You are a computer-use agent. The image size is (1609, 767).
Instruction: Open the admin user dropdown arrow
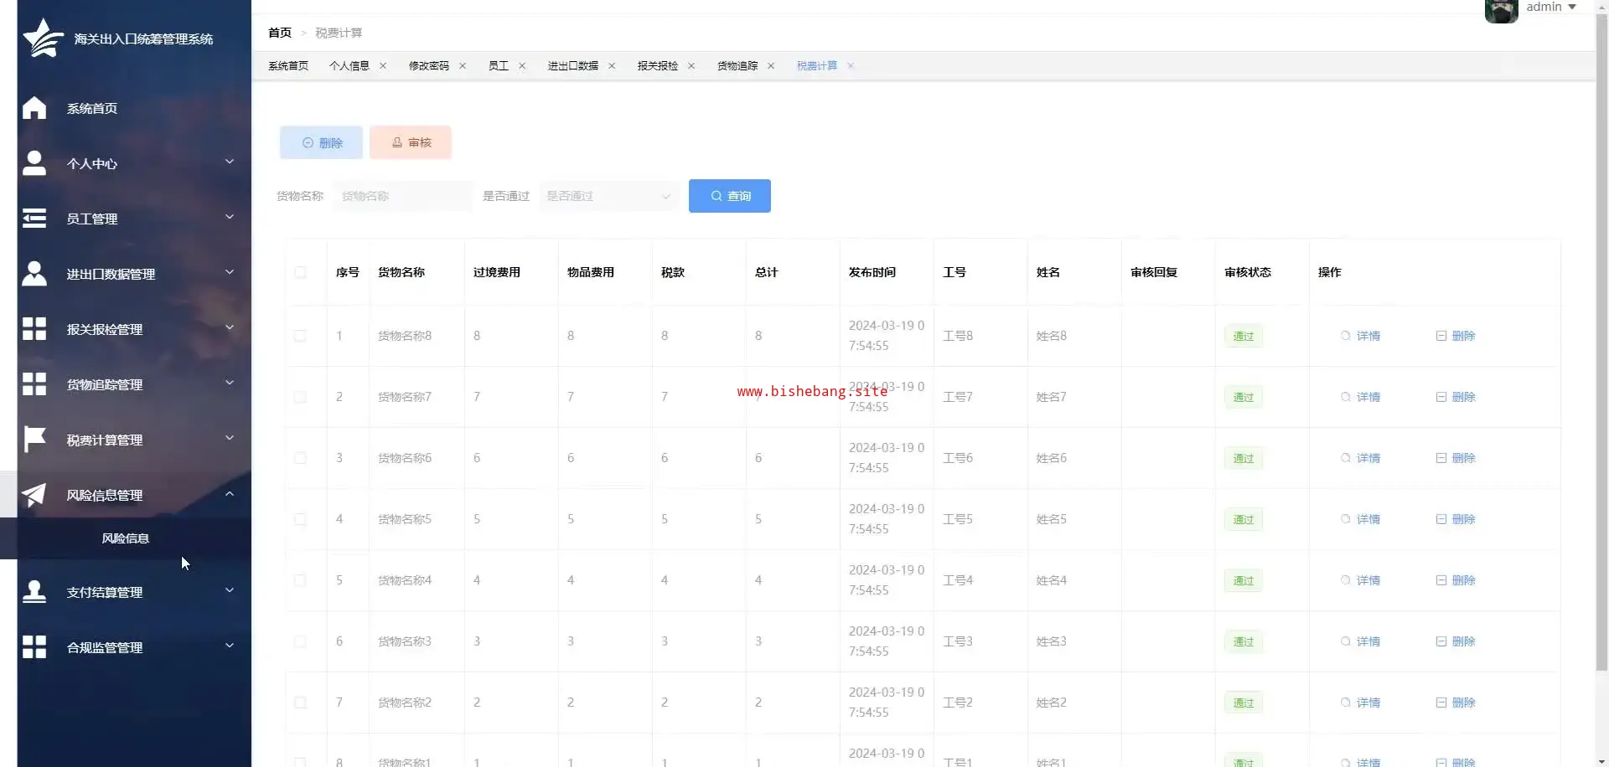pos(1572,8)
